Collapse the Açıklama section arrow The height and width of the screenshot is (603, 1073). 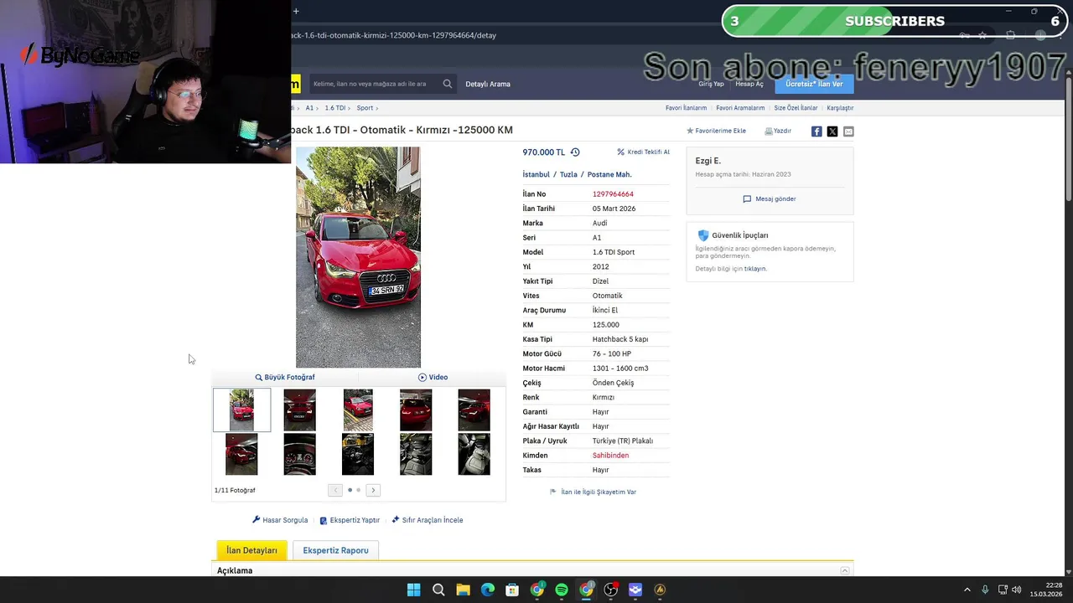coord(845,570)
